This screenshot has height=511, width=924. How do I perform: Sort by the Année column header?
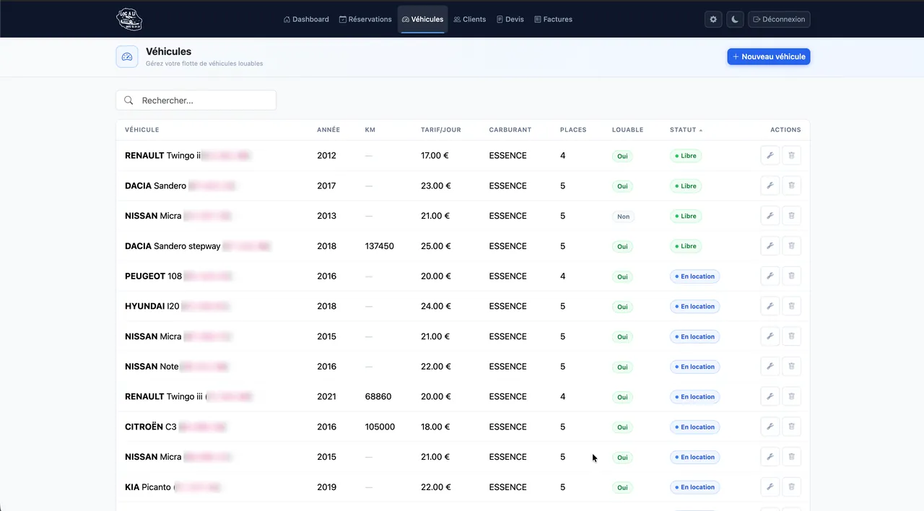328,130
